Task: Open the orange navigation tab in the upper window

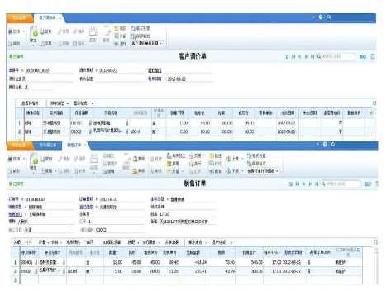Action: (x=19, y=17)
